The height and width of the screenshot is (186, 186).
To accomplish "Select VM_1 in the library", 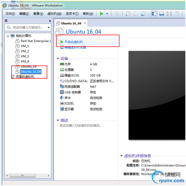I will 25,46.
